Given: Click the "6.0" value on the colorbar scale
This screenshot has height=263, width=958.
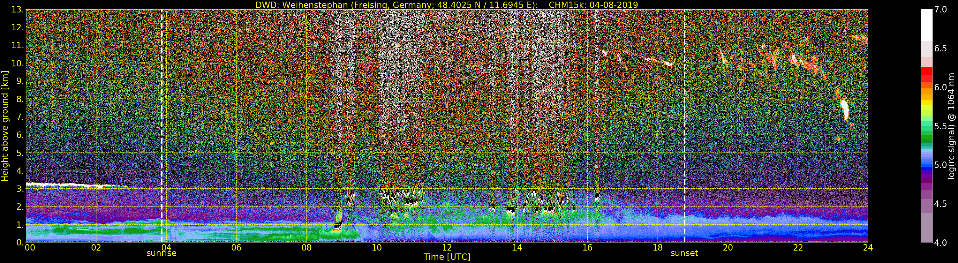Looking at the screenshot, I should [940, 87].
